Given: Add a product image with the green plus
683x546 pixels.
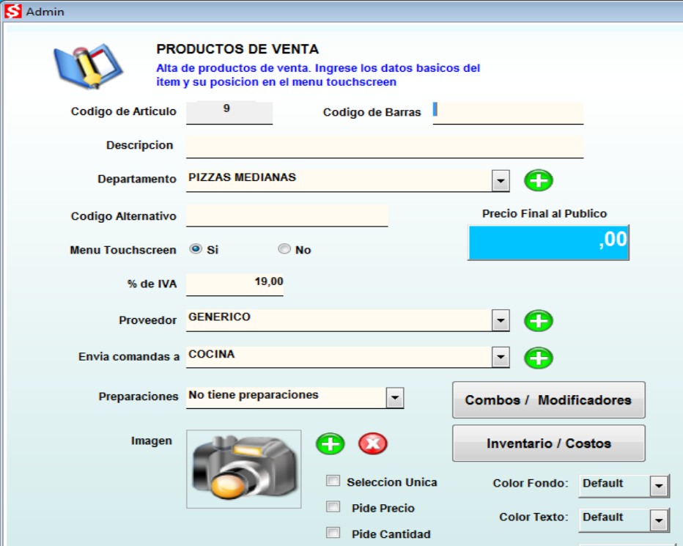Looking at the screenshot, I should click(331, 444).
